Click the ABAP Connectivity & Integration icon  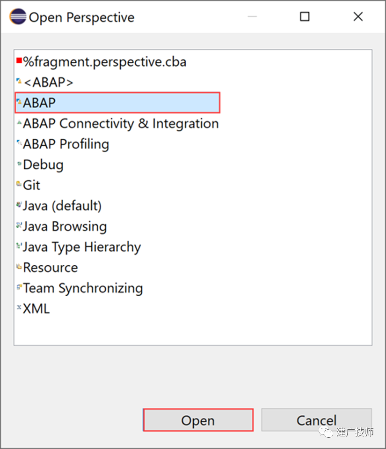19,122
